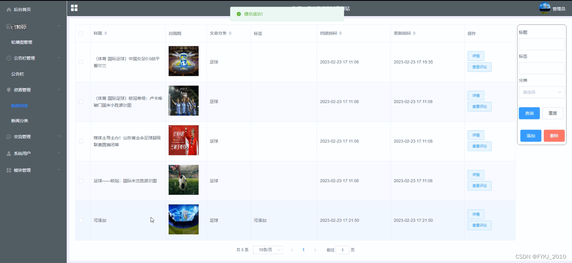Click the user icon beside 系统用户
Screen dimensions: 572x263
tap(9, 153)
